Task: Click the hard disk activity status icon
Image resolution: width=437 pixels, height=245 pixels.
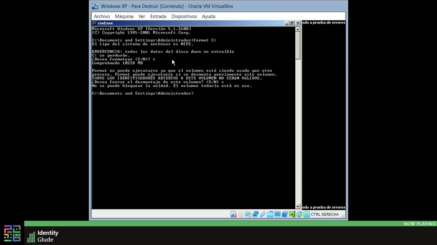Action: [x=234, y=214]
